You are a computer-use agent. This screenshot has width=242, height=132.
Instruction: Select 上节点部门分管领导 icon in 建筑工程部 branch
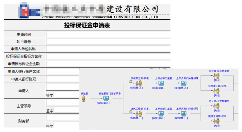pyautogui.click(x=184, y=114)
